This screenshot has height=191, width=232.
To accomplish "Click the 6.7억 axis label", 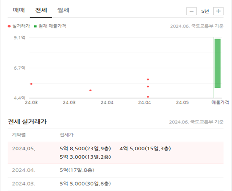I will pos(19,68).
